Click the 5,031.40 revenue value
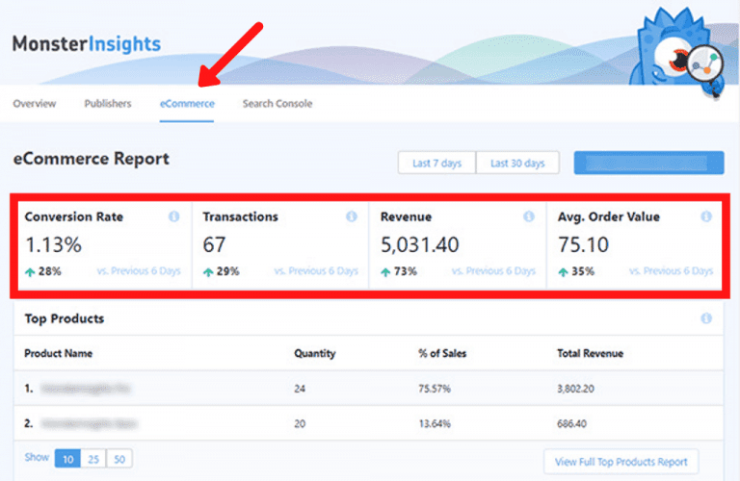 coord(419,245)
